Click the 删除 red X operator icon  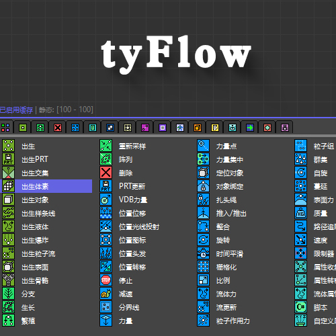(106, 172)
